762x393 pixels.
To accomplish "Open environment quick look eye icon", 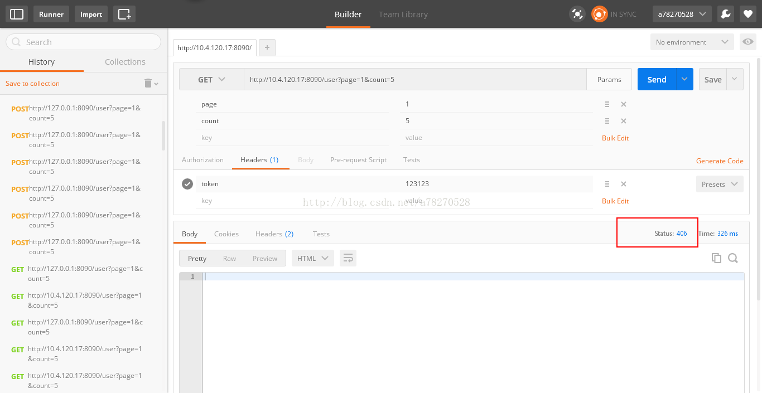I will pyautogui.click(x=747, y=42).
